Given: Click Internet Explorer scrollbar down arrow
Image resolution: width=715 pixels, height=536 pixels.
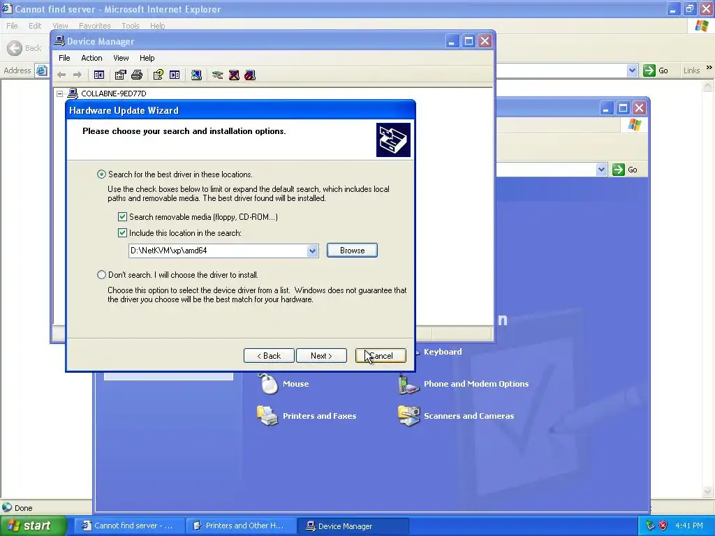Looking at the screenshot, I should (x=708, y=492).
